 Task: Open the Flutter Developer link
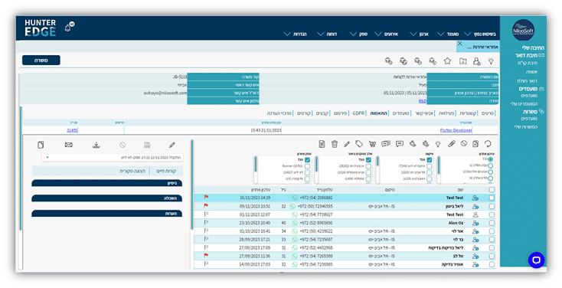(456, 130)
